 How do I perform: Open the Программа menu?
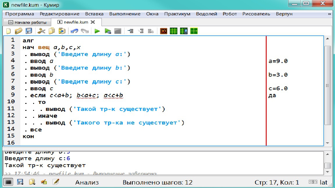pyautogui.click(x=20, y=14)
